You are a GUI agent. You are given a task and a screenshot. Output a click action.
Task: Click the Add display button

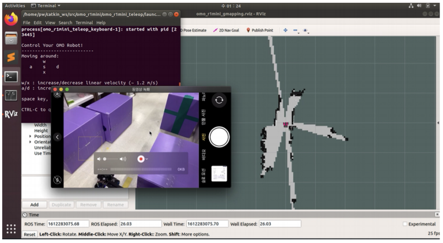pyautogui.click(x=35, y=204)
